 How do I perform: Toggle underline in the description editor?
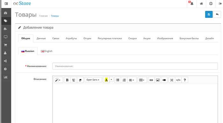tap(74, 80)
